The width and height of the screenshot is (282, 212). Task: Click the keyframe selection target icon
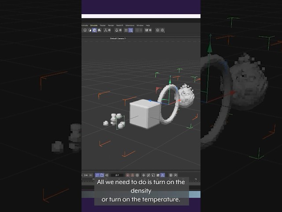click(x=137, y=175)
